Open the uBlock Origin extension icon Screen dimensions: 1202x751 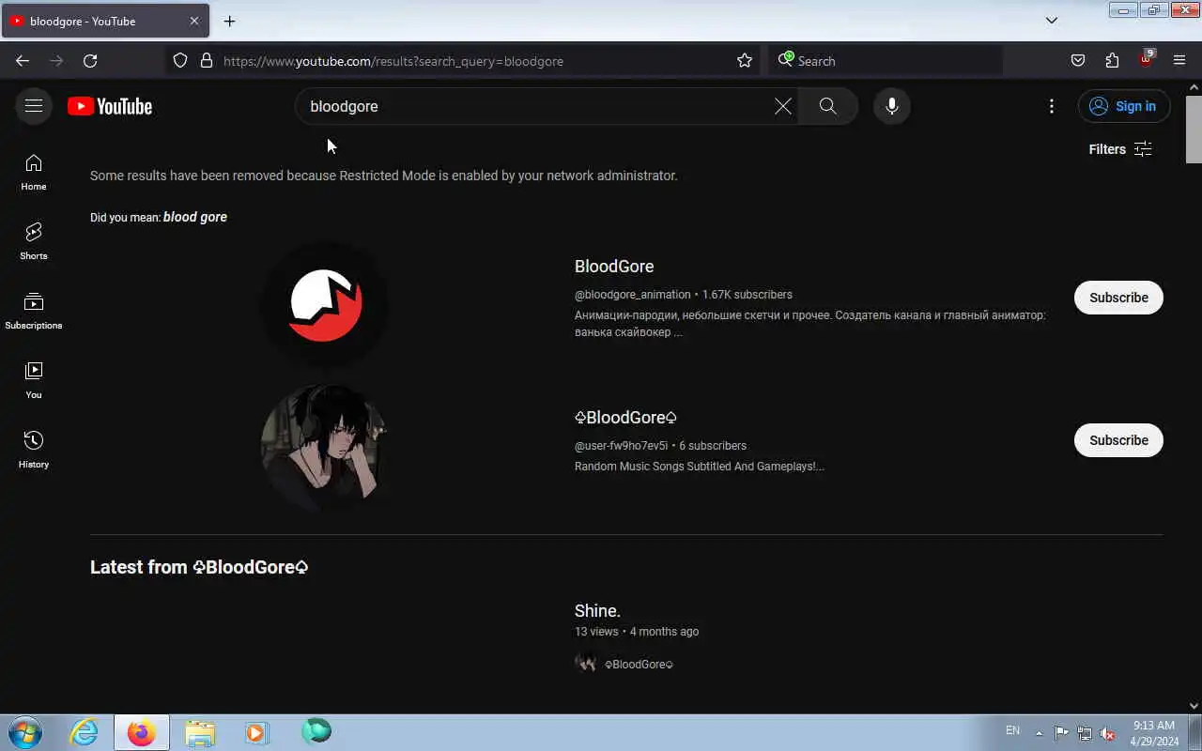(1146, 59)
